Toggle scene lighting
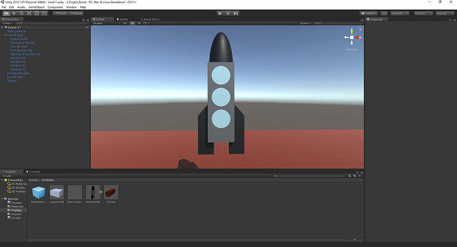Image resolution: width=457 pixels, height=247 pixels. click(132, 23)
